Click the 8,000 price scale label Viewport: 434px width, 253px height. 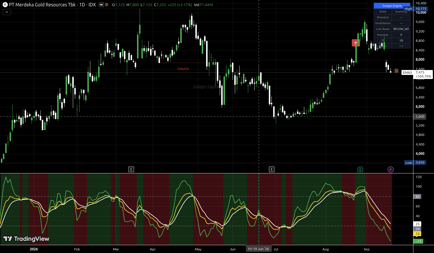pos(420,60)
